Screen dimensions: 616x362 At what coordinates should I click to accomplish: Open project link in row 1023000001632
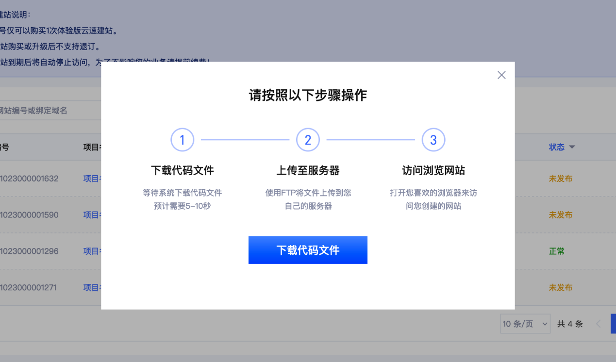coord(92,179)
